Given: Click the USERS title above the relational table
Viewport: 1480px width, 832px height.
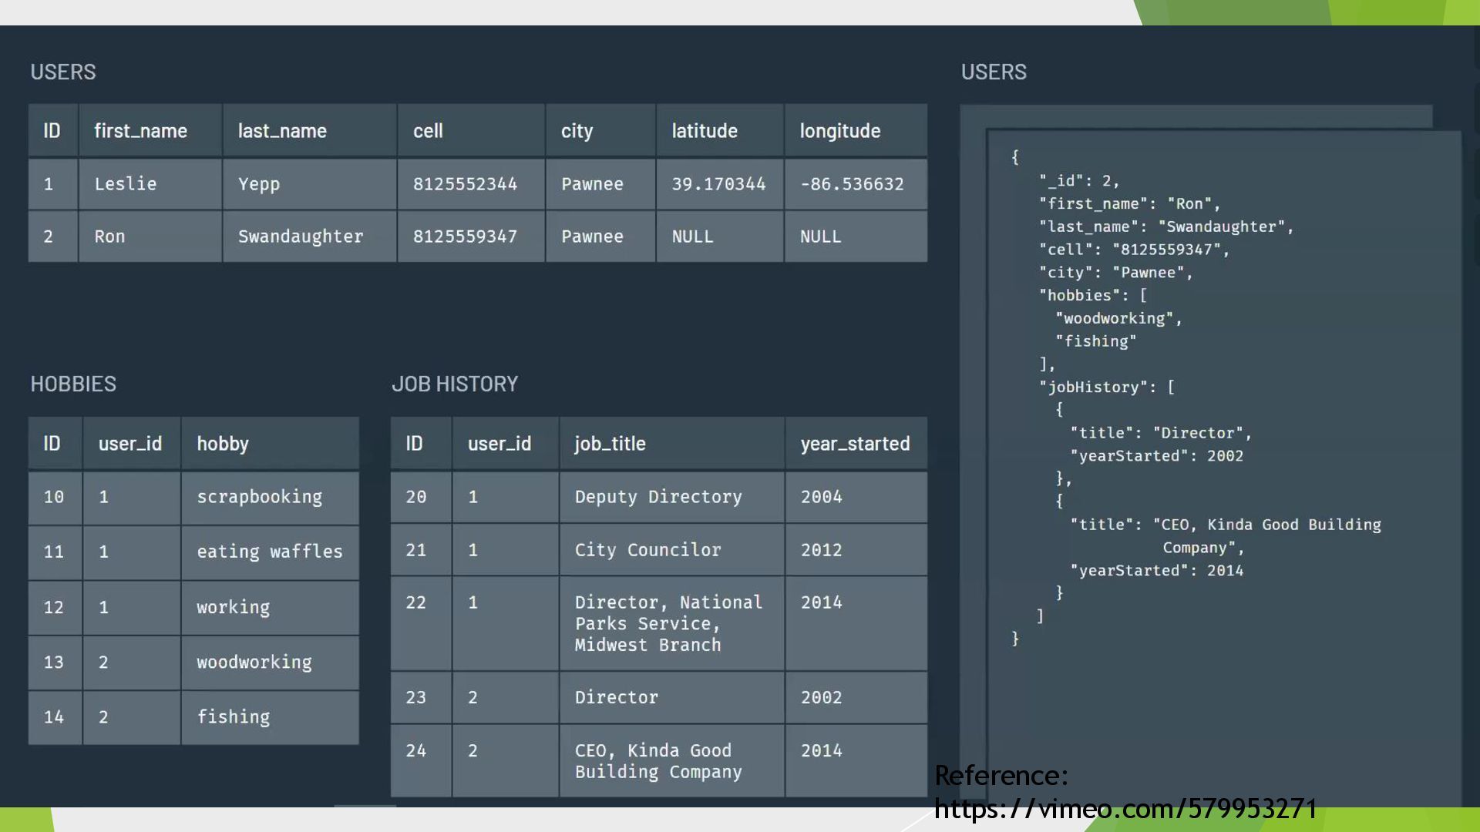Looking at the screenshot, I should click(63, 72).
